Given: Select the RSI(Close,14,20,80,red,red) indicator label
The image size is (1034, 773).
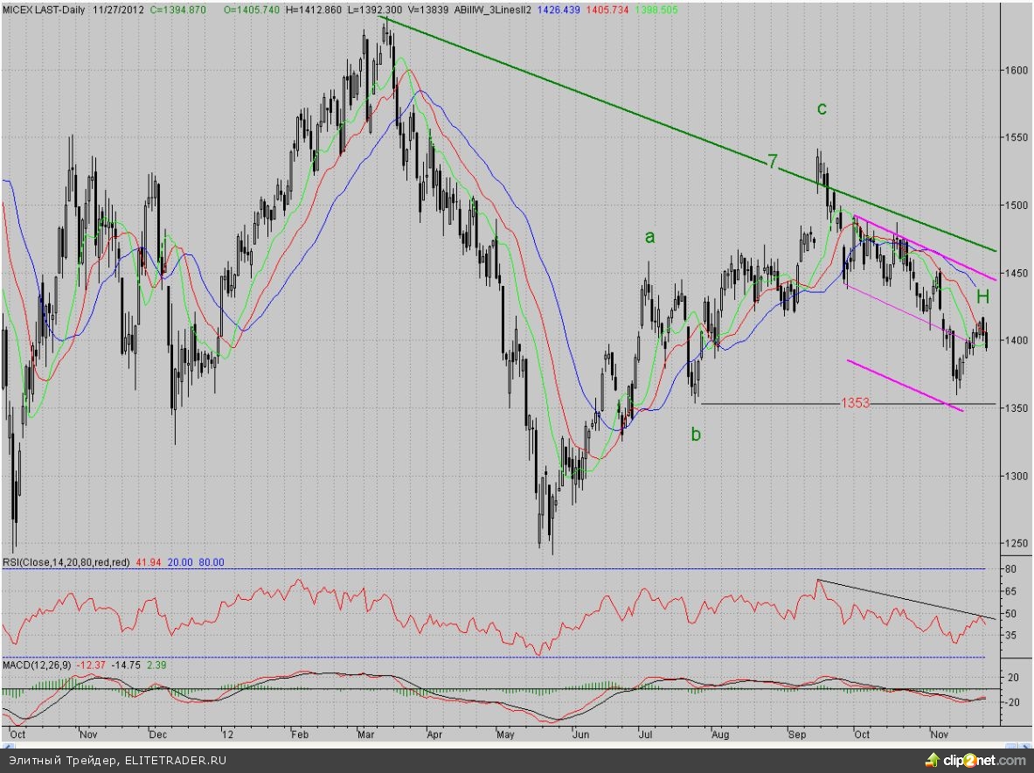Looking at the screenshot, I should coord(66,562).
